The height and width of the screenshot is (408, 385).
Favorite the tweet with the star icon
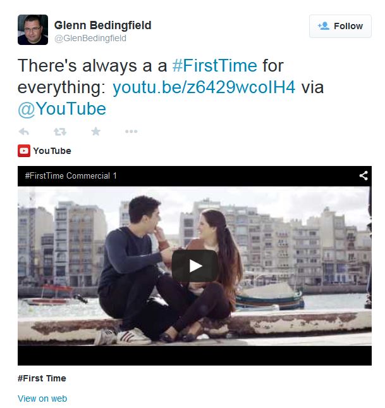click(96, 131)
